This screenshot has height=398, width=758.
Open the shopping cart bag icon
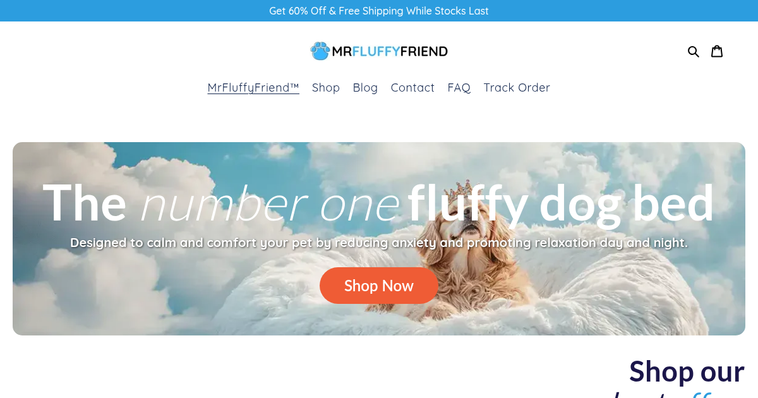717,51
